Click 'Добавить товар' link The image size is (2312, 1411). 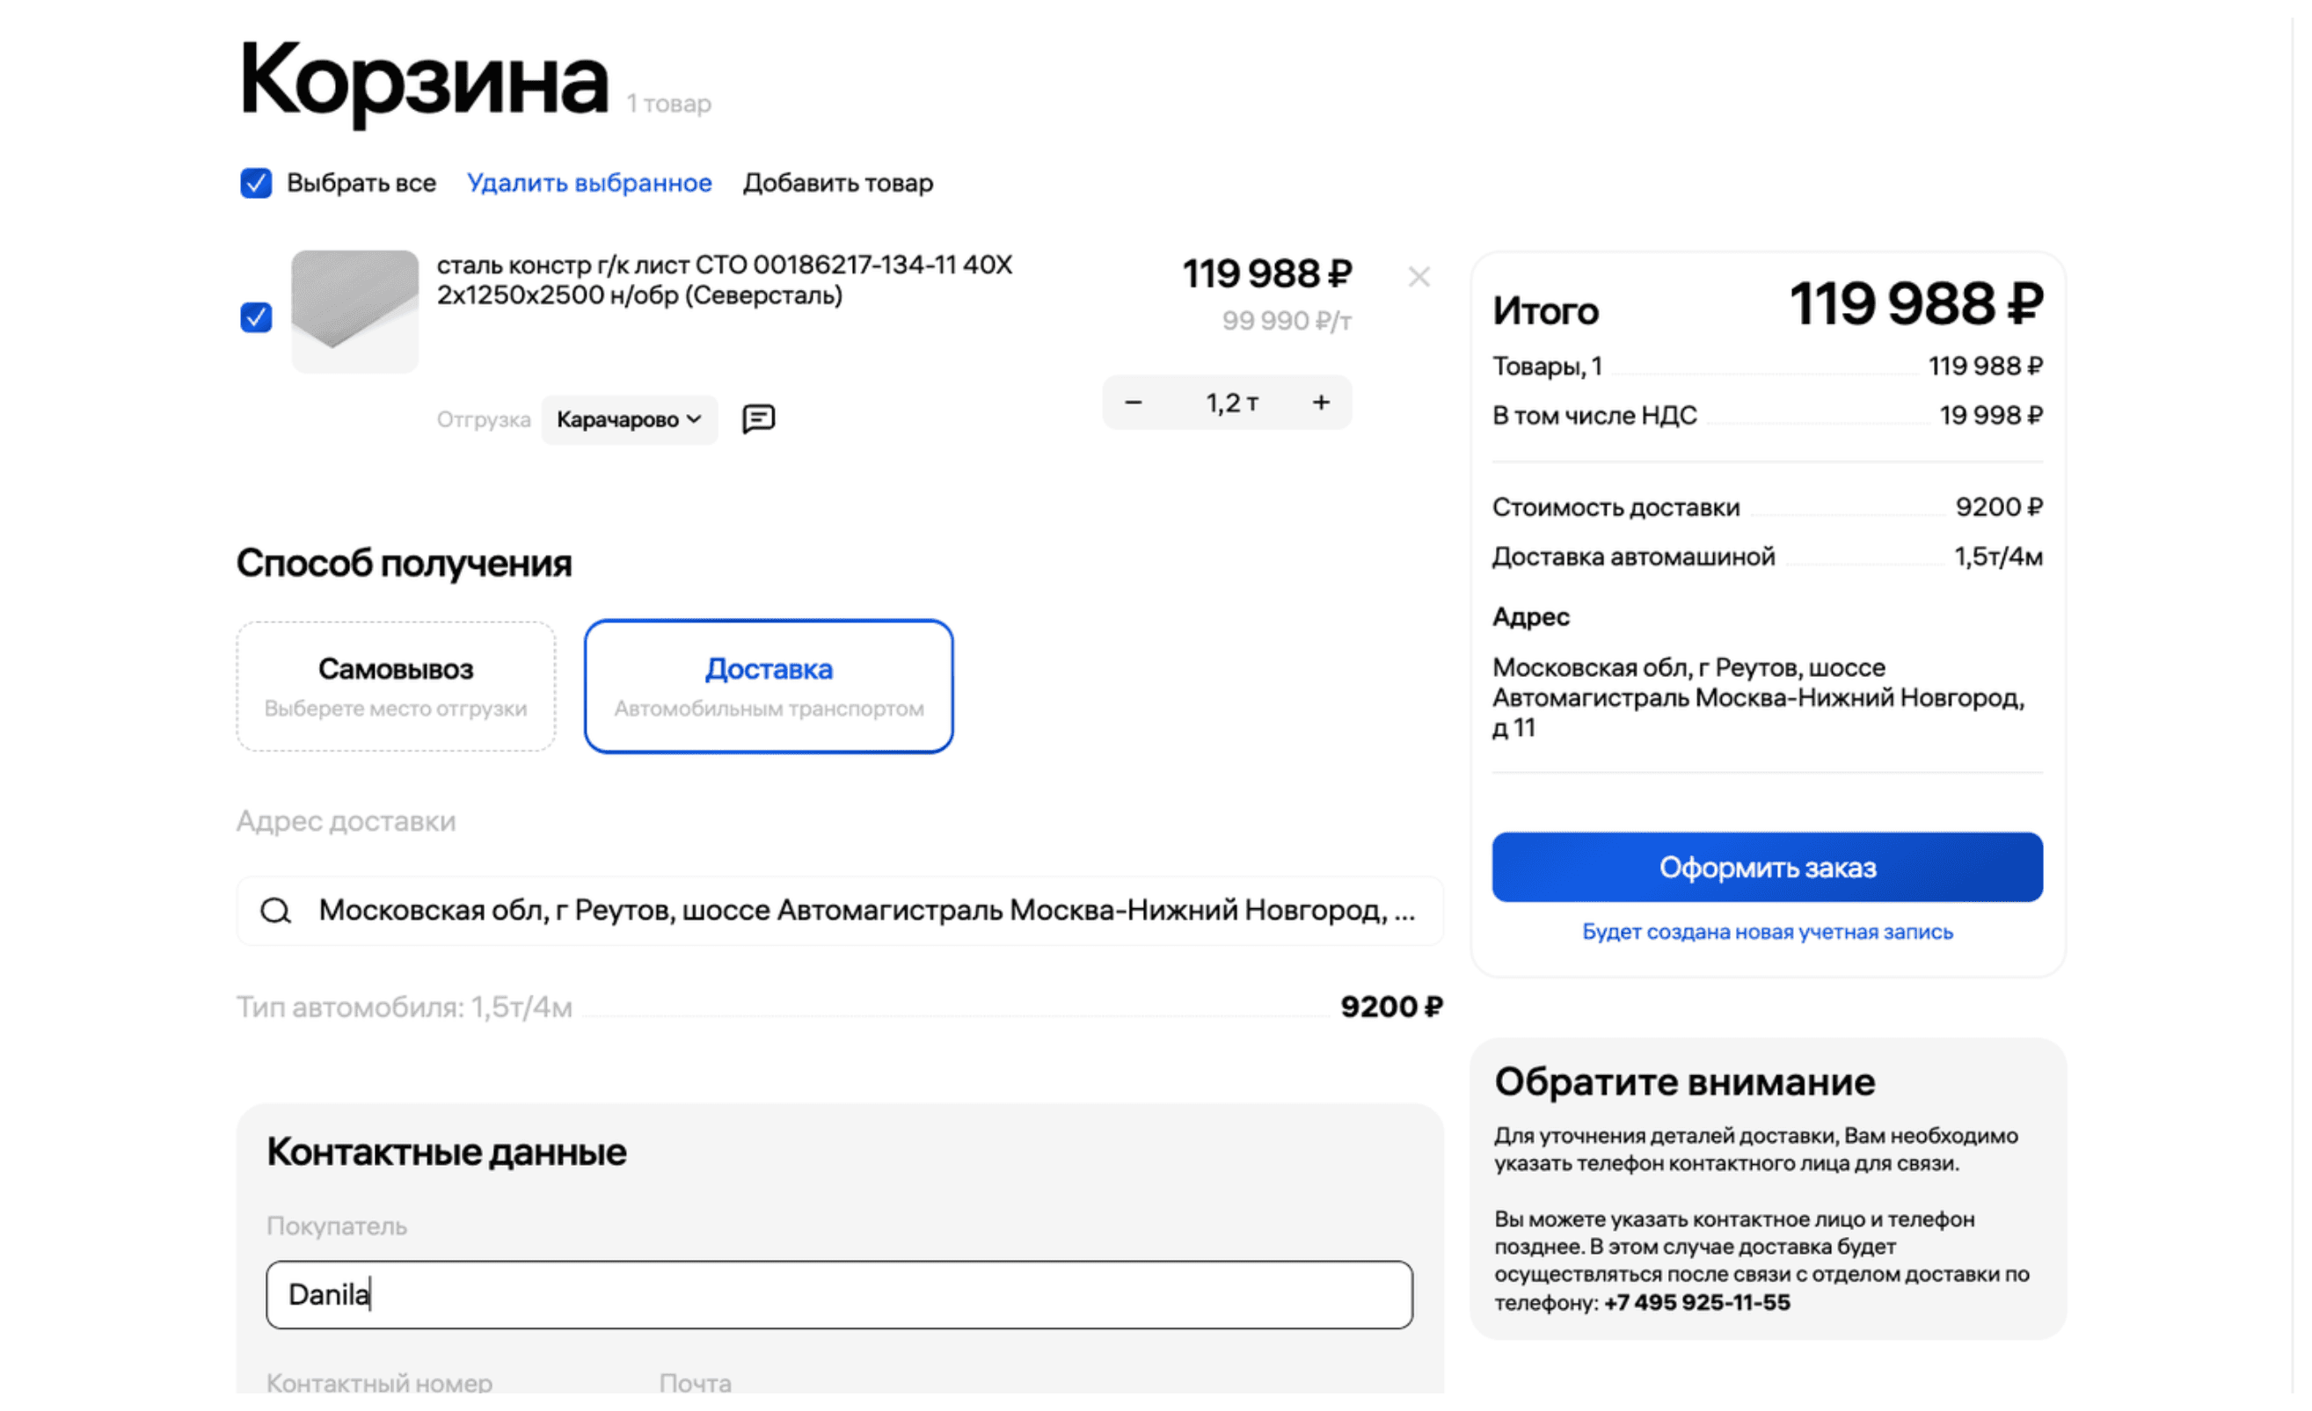(838, 183)
